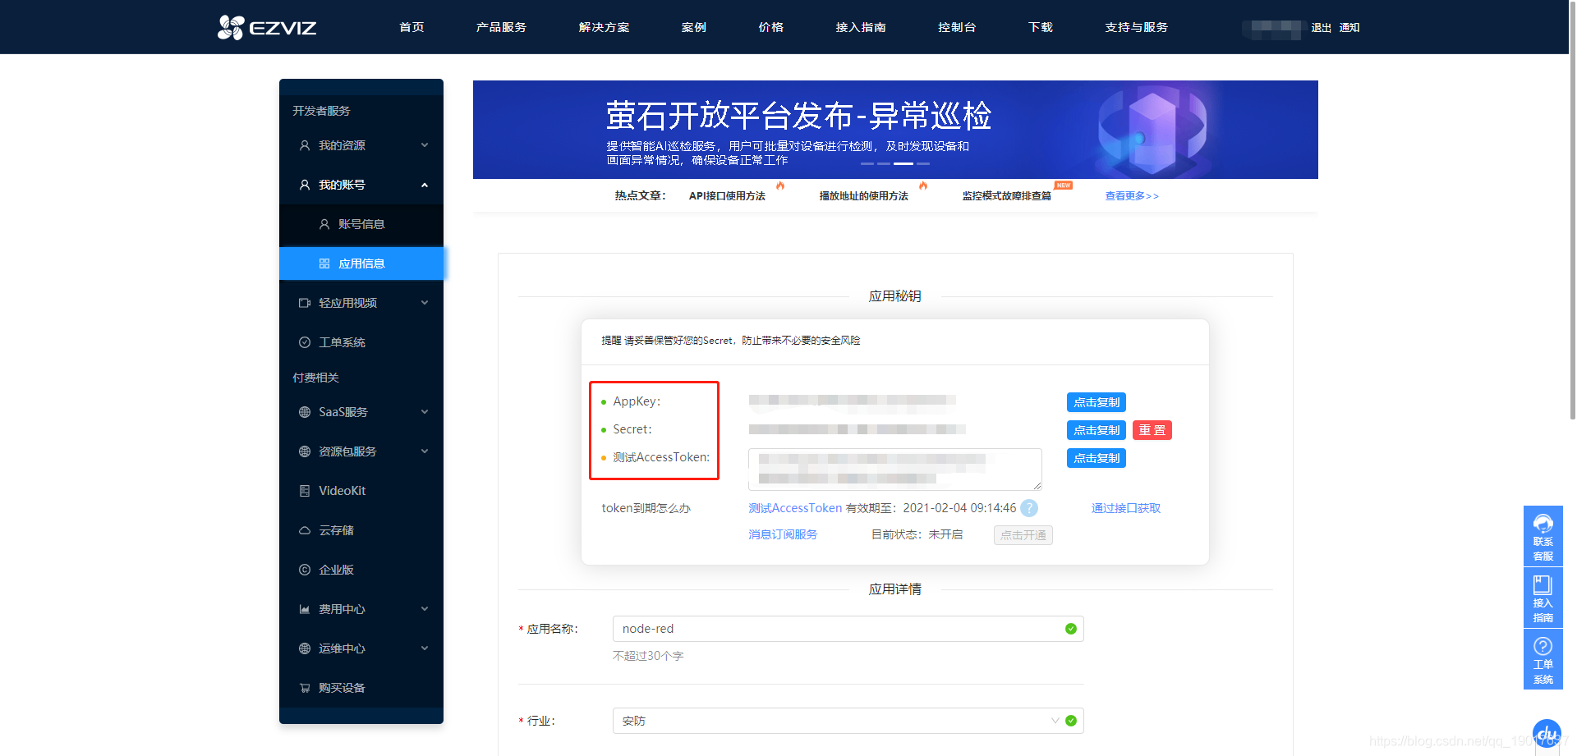Click the token到期怎么办 text
Image resolution: width=1577 pixels, height=756 pixels.
coord(646,508)
